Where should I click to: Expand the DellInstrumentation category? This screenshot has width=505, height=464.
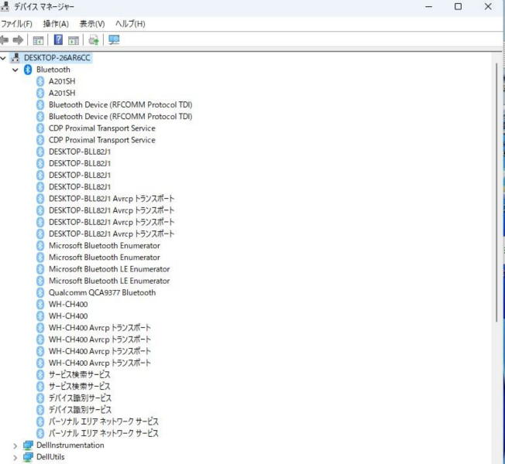click(x=15, y=446)
